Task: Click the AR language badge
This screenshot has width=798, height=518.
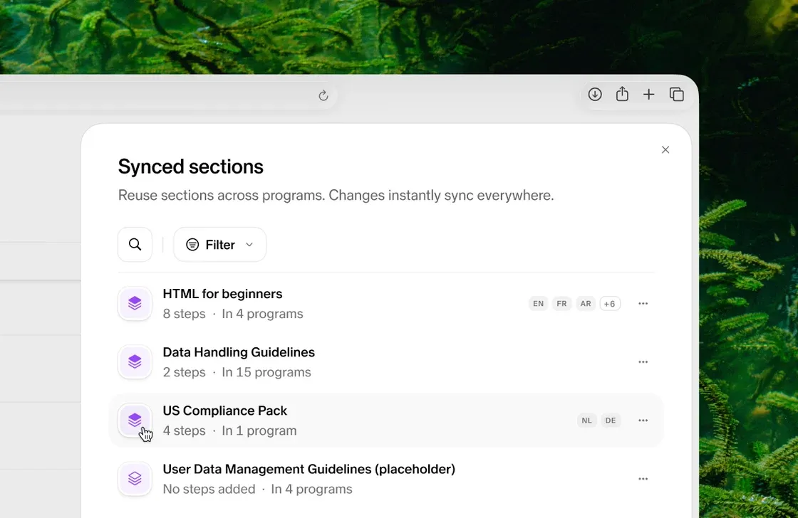Action: point(586,304)
